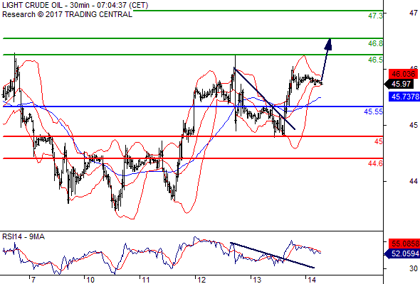Viewport: 420px width, 284px height.
Task: Click the green 46.5 resistance label
Action: (375, 60)
